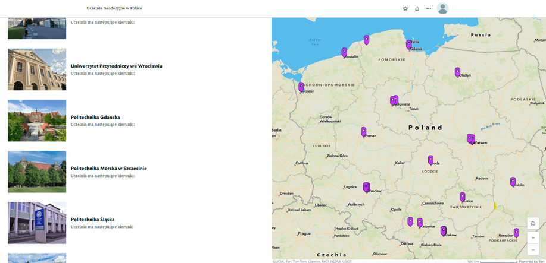Open the three-dot more options menu

click(429, 8)
